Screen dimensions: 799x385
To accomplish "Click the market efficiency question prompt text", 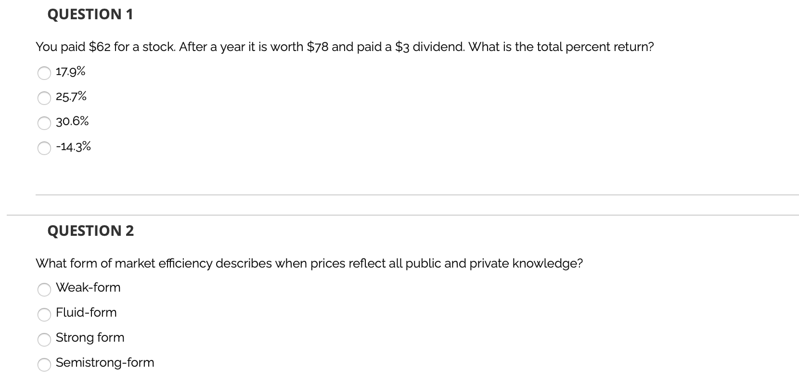I will coord(309,263).
